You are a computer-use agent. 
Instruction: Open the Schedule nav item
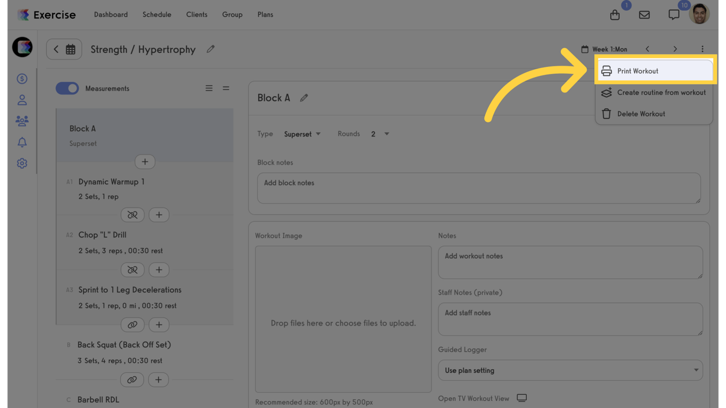click(x=157, y=15)
